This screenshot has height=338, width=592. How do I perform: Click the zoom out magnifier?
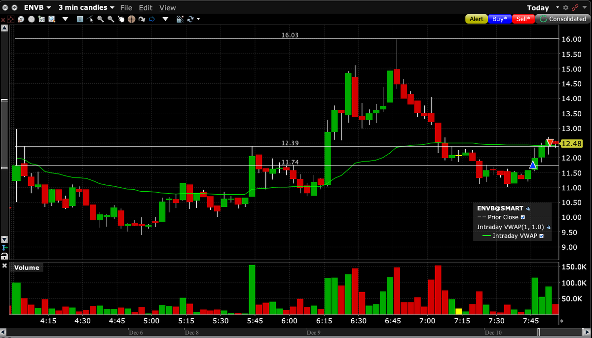click(111, 19)
